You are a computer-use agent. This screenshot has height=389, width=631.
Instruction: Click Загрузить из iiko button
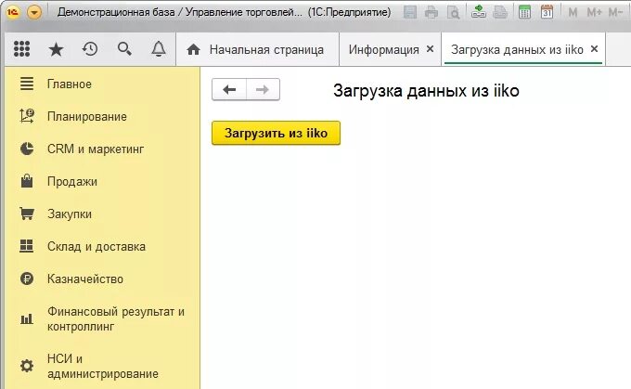pos(277,133)
